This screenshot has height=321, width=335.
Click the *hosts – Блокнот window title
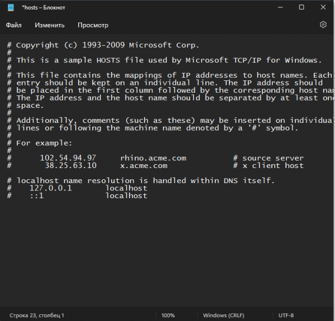(44, 8)
